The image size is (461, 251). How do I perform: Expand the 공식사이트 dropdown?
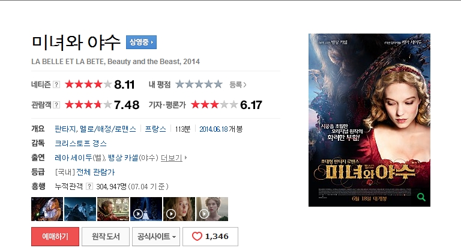click(x=157, y=237)
